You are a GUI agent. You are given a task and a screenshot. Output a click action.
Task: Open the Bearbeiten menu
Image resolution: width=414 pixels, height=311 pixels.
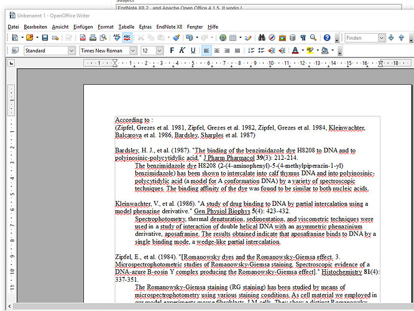point(35,27)
